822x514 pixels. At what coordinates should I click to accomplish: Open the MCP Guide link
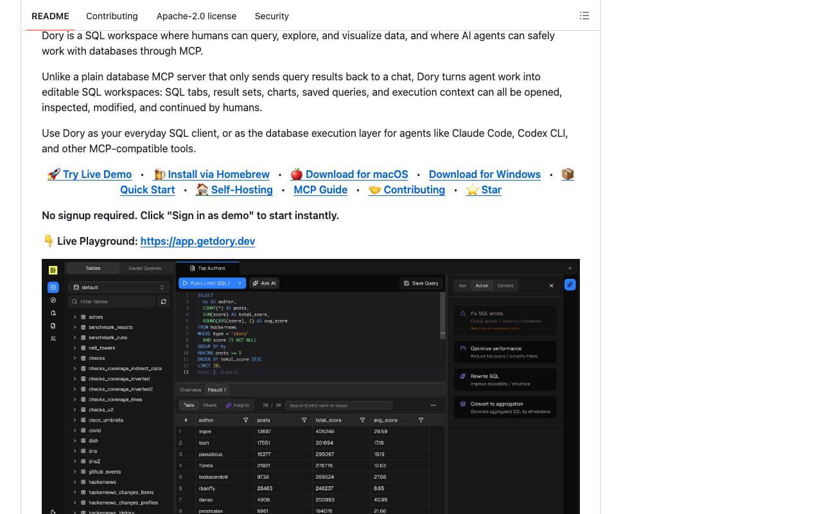(320, 190)
